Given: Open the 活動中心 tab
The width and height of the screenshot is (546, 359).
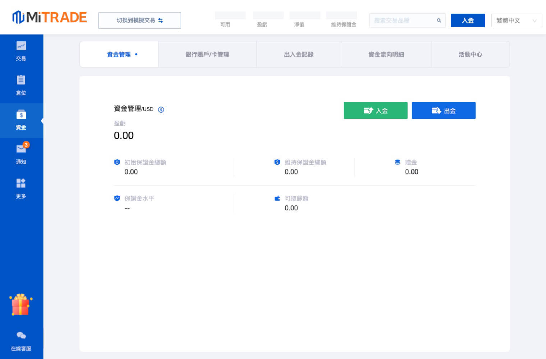Looking at the screenshot, I should pos(470,55).
